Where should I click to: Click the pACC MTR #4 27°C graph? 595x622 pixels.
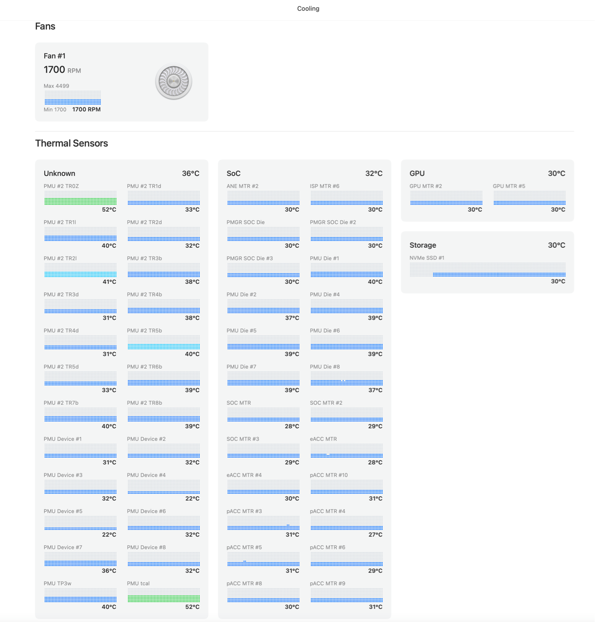click(346, 523)
